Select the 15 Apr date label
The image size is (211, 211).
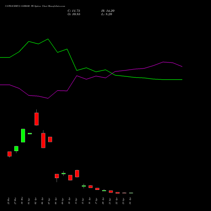[83, 201]
